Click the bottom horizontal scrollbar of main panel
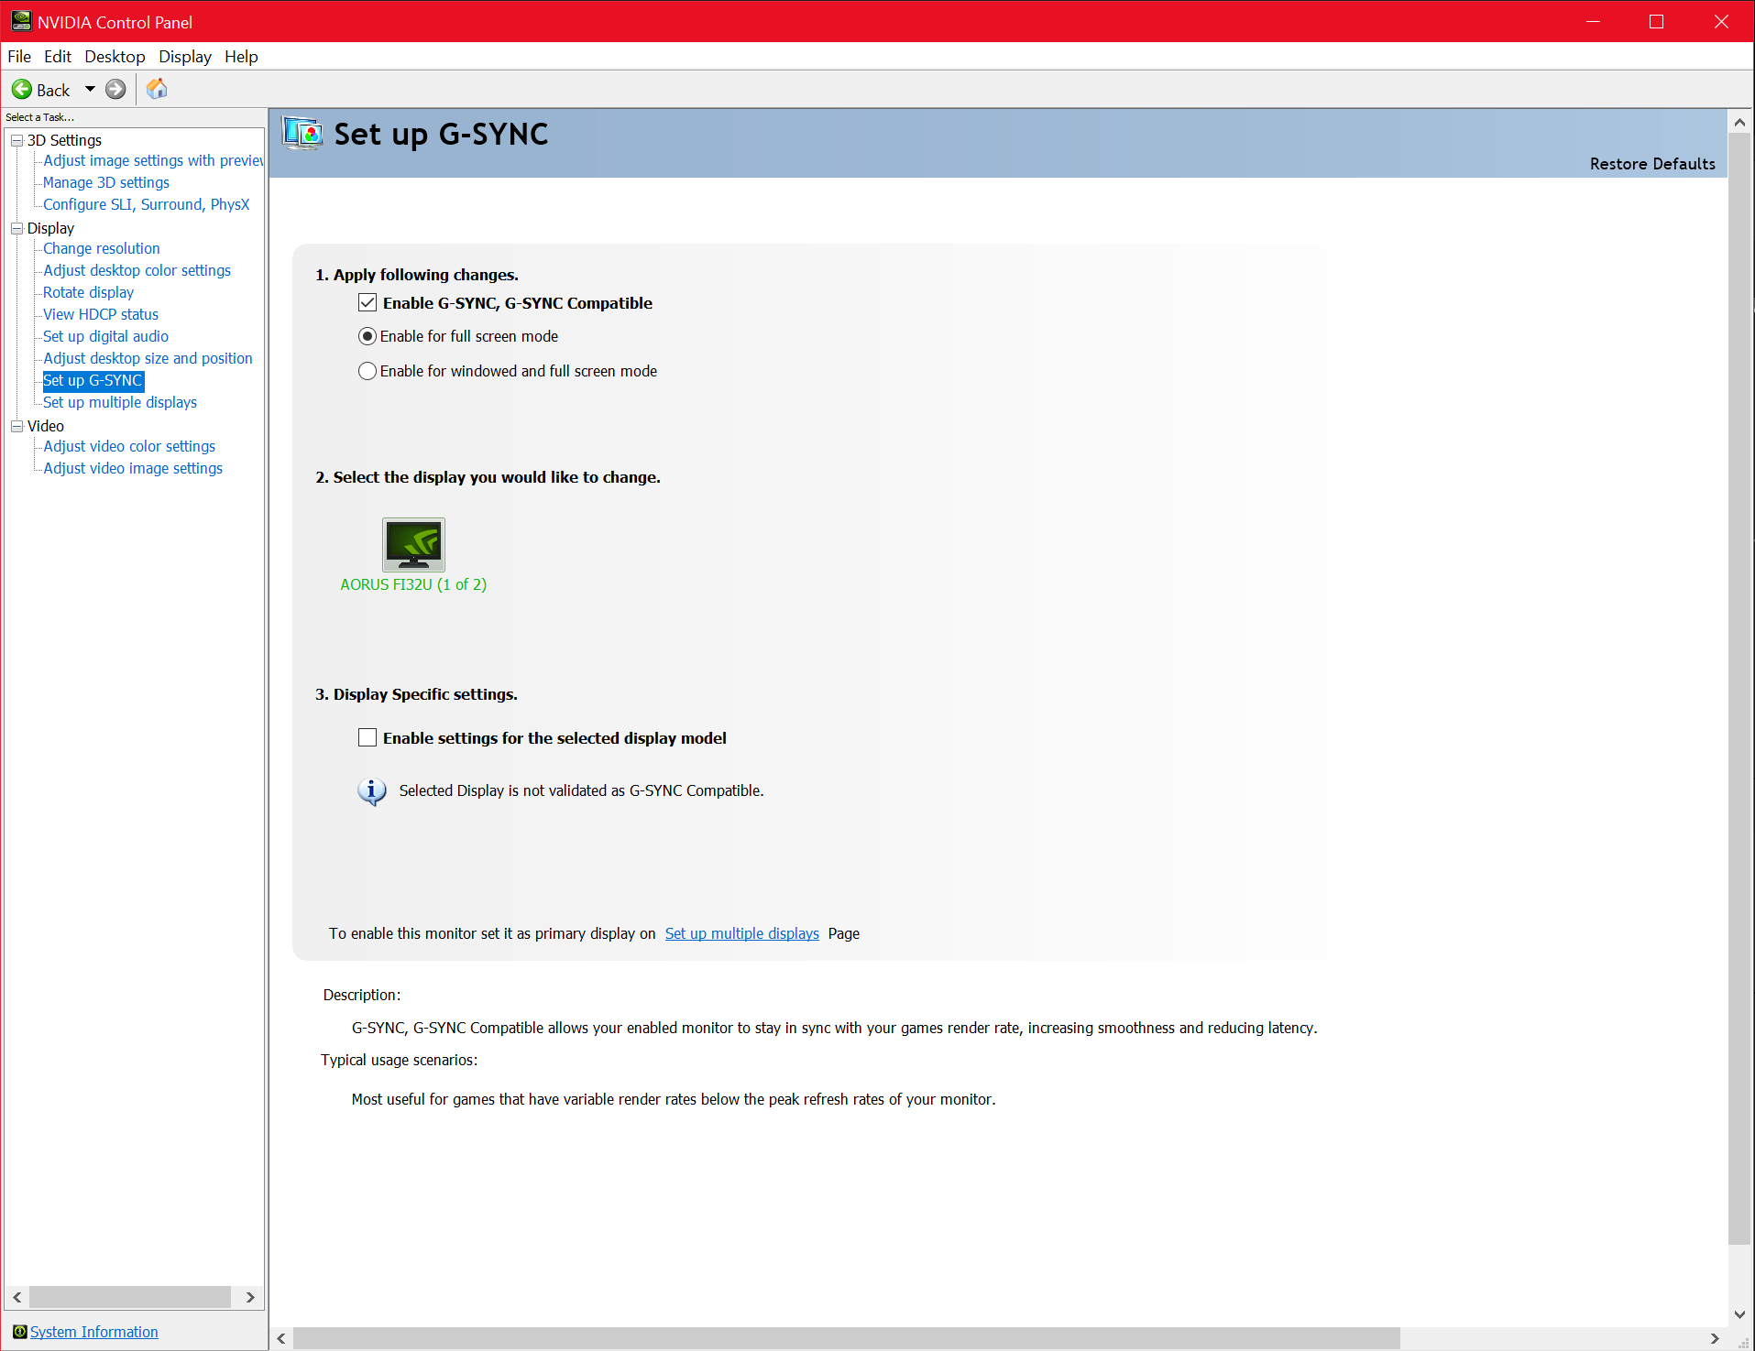The height and width of the screenshot is (1351, 1755). [x=845, y=1338]
